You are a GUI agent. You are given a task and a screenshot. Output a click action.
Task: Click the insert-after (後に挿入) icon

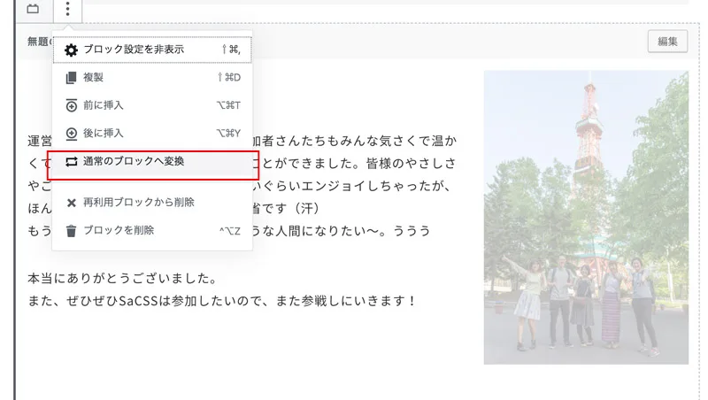point(72,134)
